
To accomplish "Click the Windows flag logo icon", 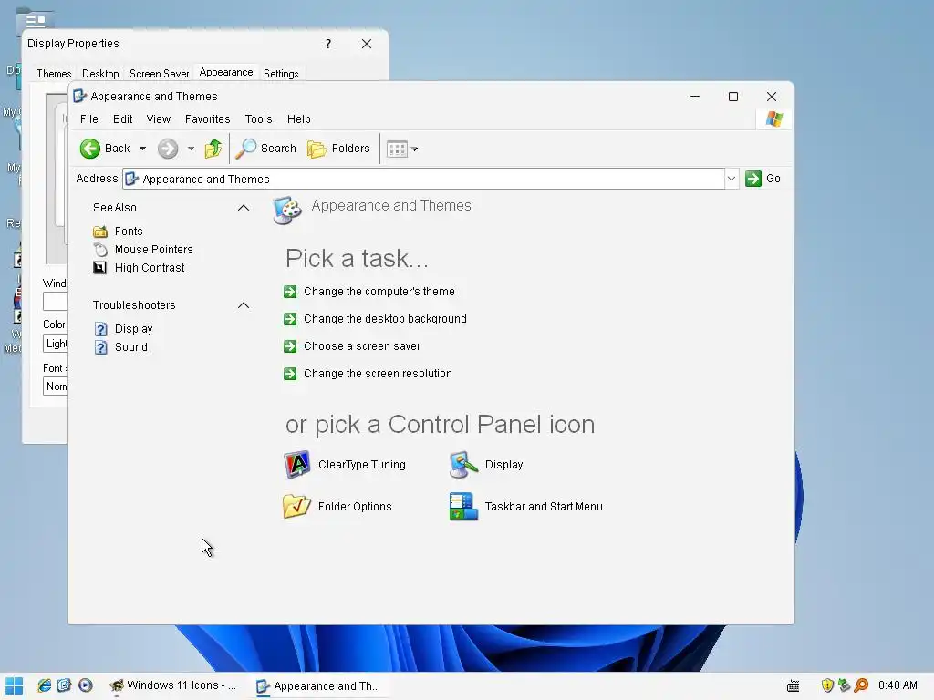I will coord(774,119).
